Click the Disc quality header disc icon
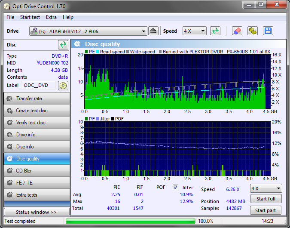Screen dimensions: 290x228 pyautogui.click(x=77, y=44)
